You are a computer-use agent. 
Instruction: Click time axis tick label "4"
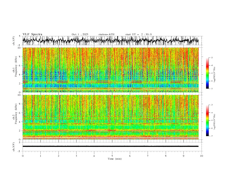click(94, 156)
